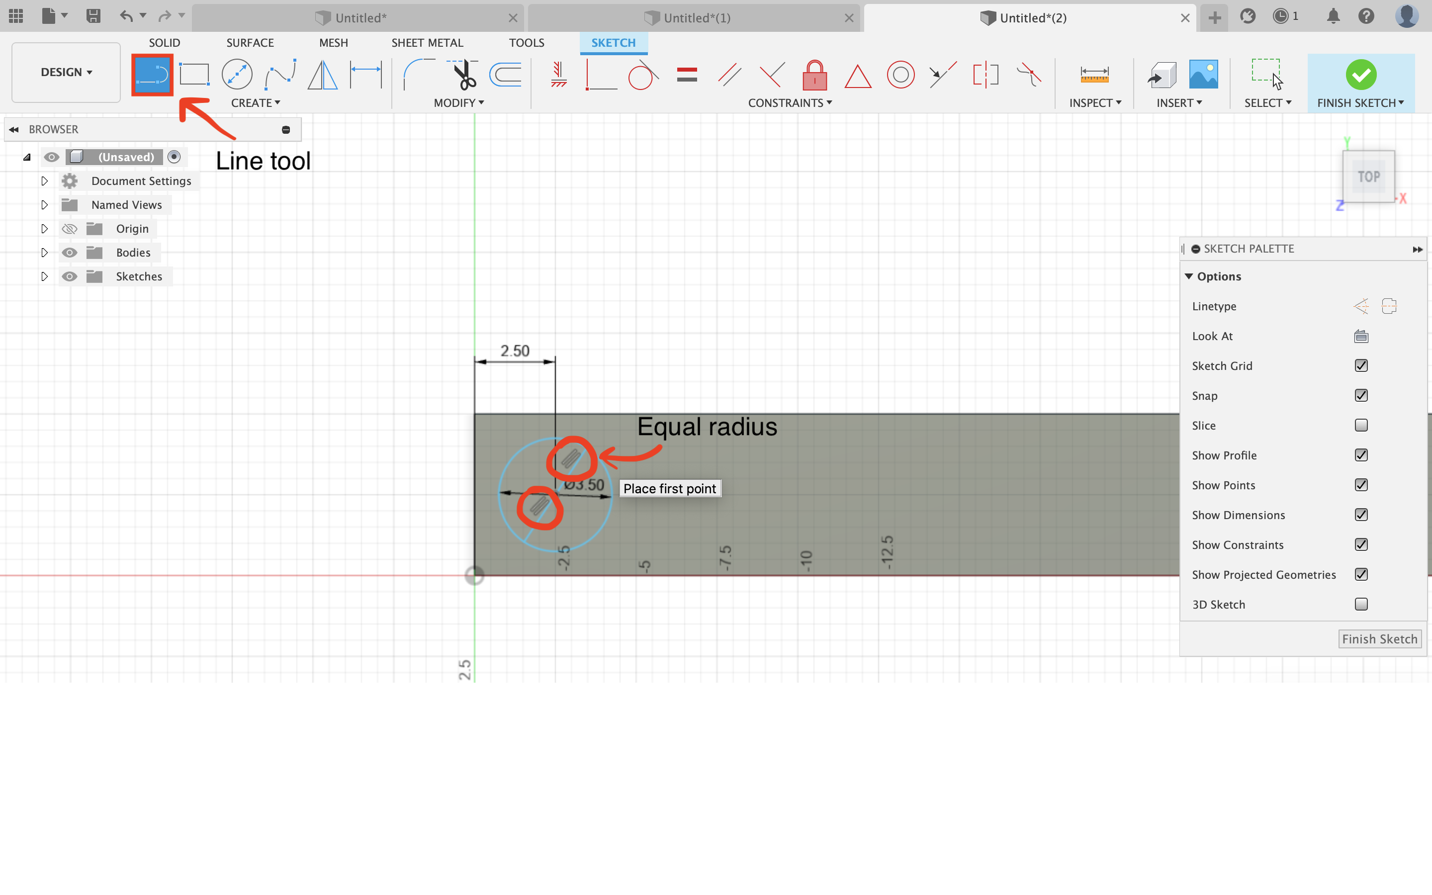The image size is (1432, 895).
Task: Select the Rectangle tool
Action: (x=194, y=74)
